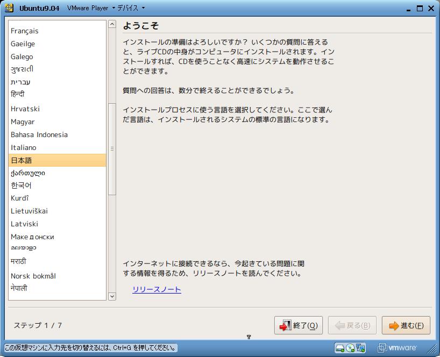Select Kurdî in the language list
This screenshot has height=357, width=440.
click(x=57, y=198)
